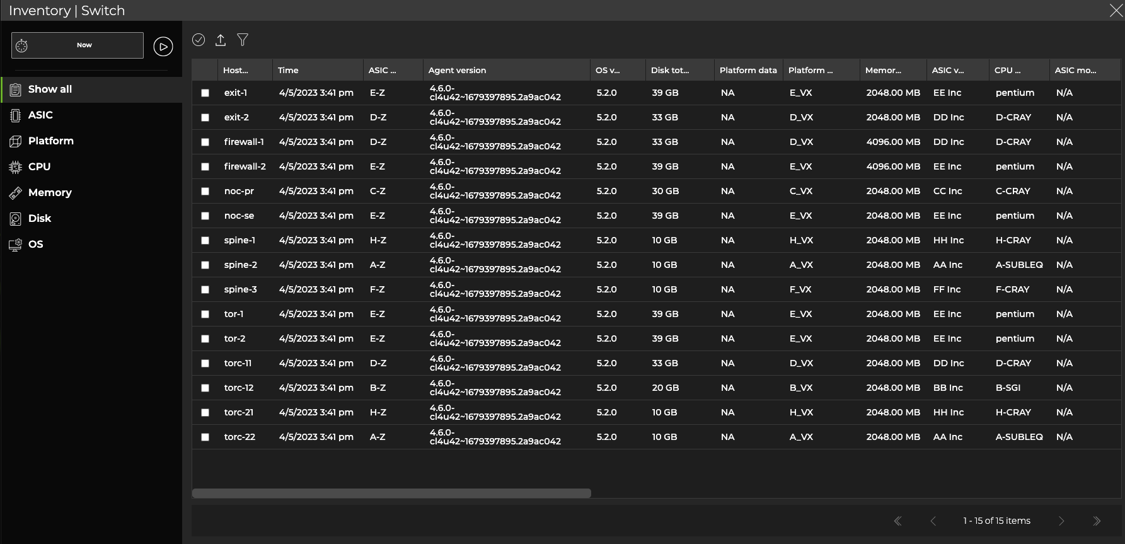The height and width of the screenshot is (544, 1125).
Task: Sort by the Agent version column header
Action: [x=457, y=71]
